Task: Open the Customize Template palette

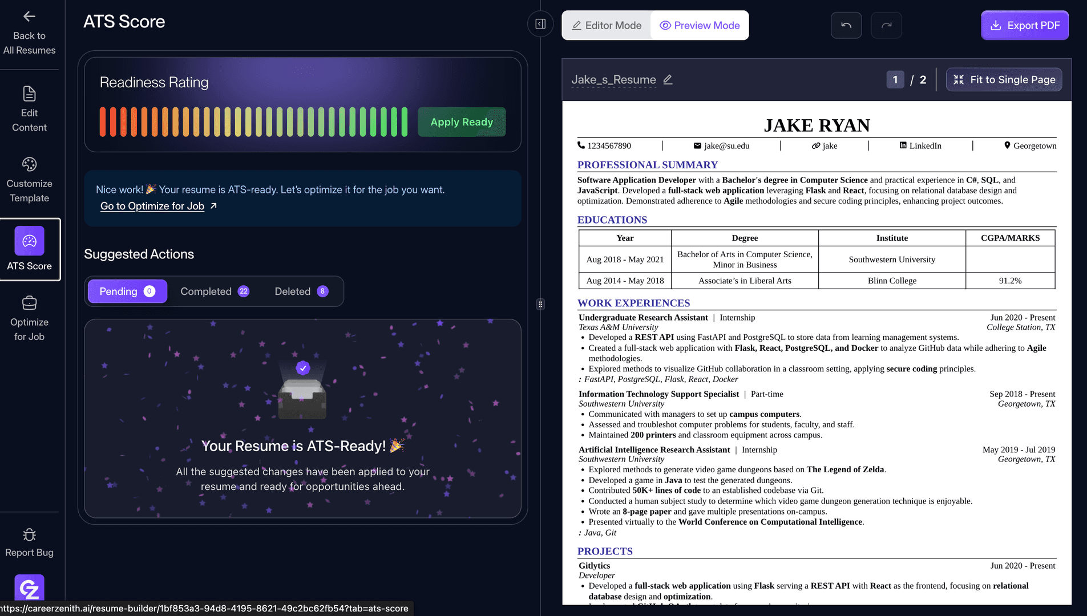Action: [29, 180]
